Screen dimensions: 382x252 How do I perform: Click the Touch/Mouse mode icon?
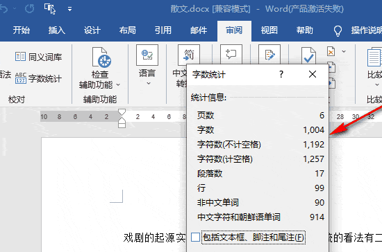pyautogui.click(x=50, y=9)
